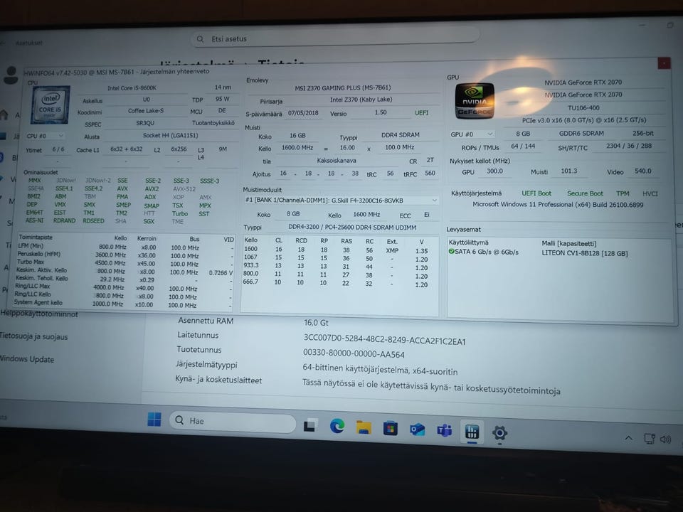This screenshot has width=683, height=512.
Task: Click the Kynä- ja kosketuslaitteet label
Action: 218,379
